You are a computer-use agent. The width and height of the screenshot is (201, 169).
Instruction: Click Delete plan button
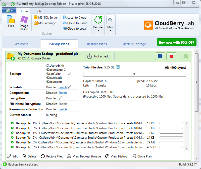point(29,156)
